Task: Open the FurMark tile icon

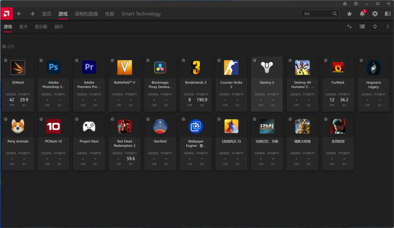Action: [x=338, y=68]
